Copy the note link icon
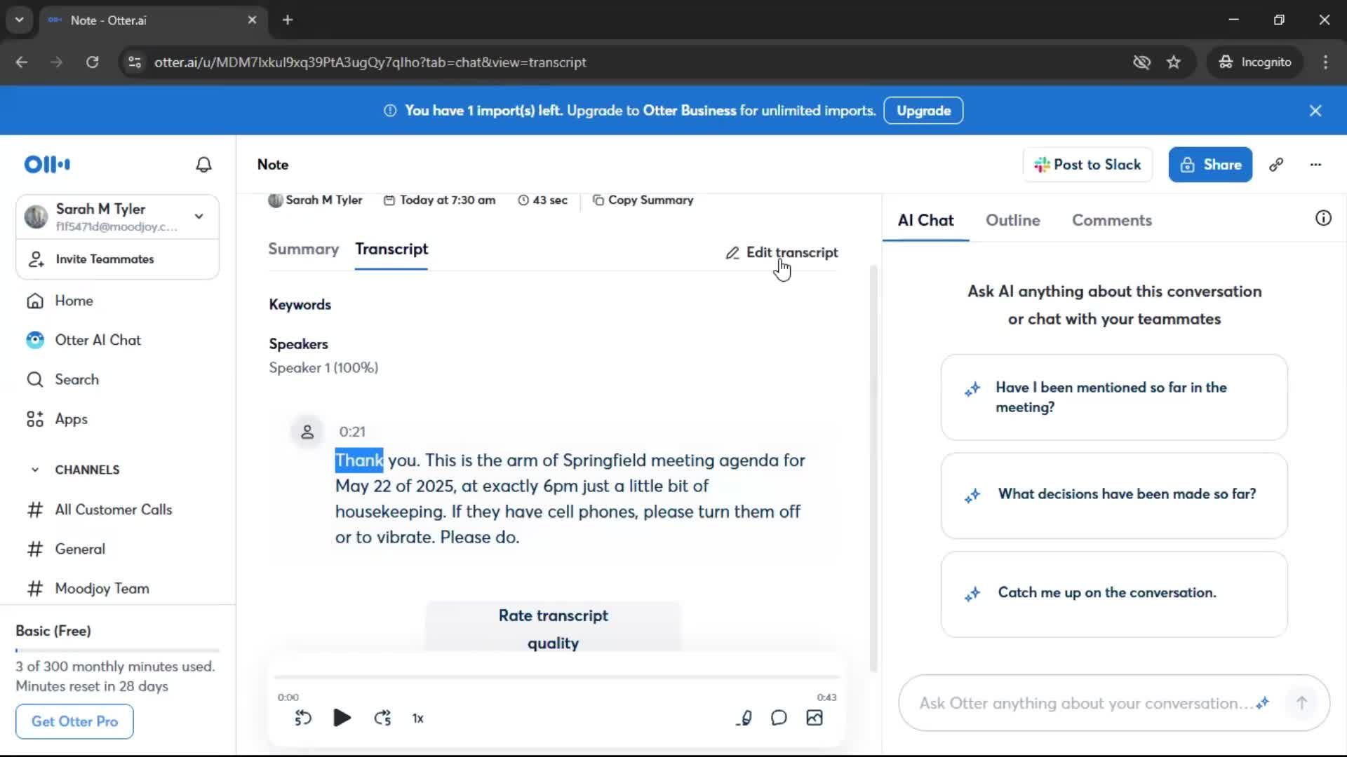This screenshot has width=1347, height=757. click(x=1276, y=165)
